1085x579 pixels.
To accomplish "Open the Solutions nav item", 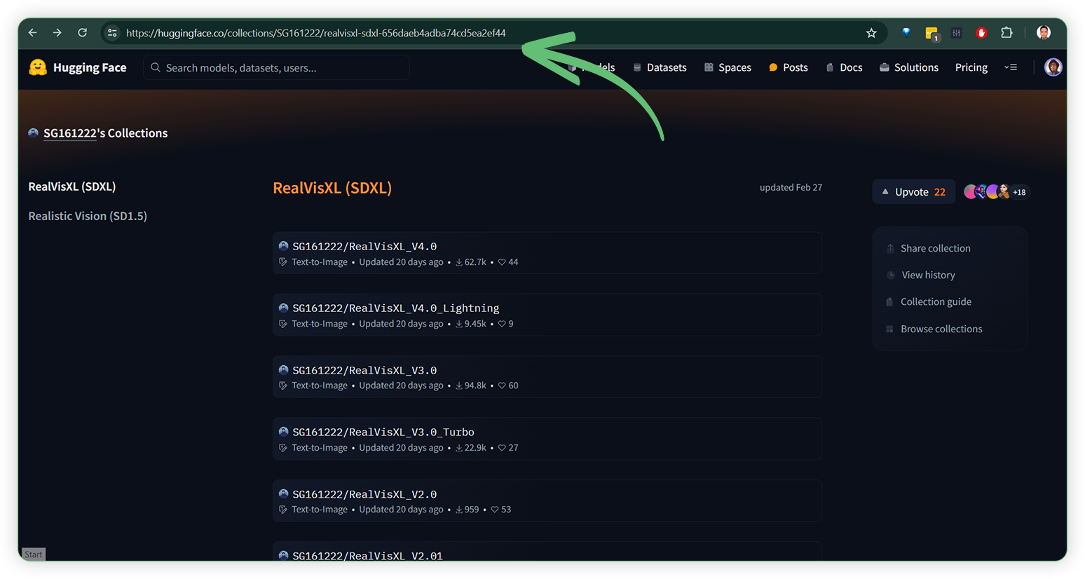I will [x=909, y=67].
